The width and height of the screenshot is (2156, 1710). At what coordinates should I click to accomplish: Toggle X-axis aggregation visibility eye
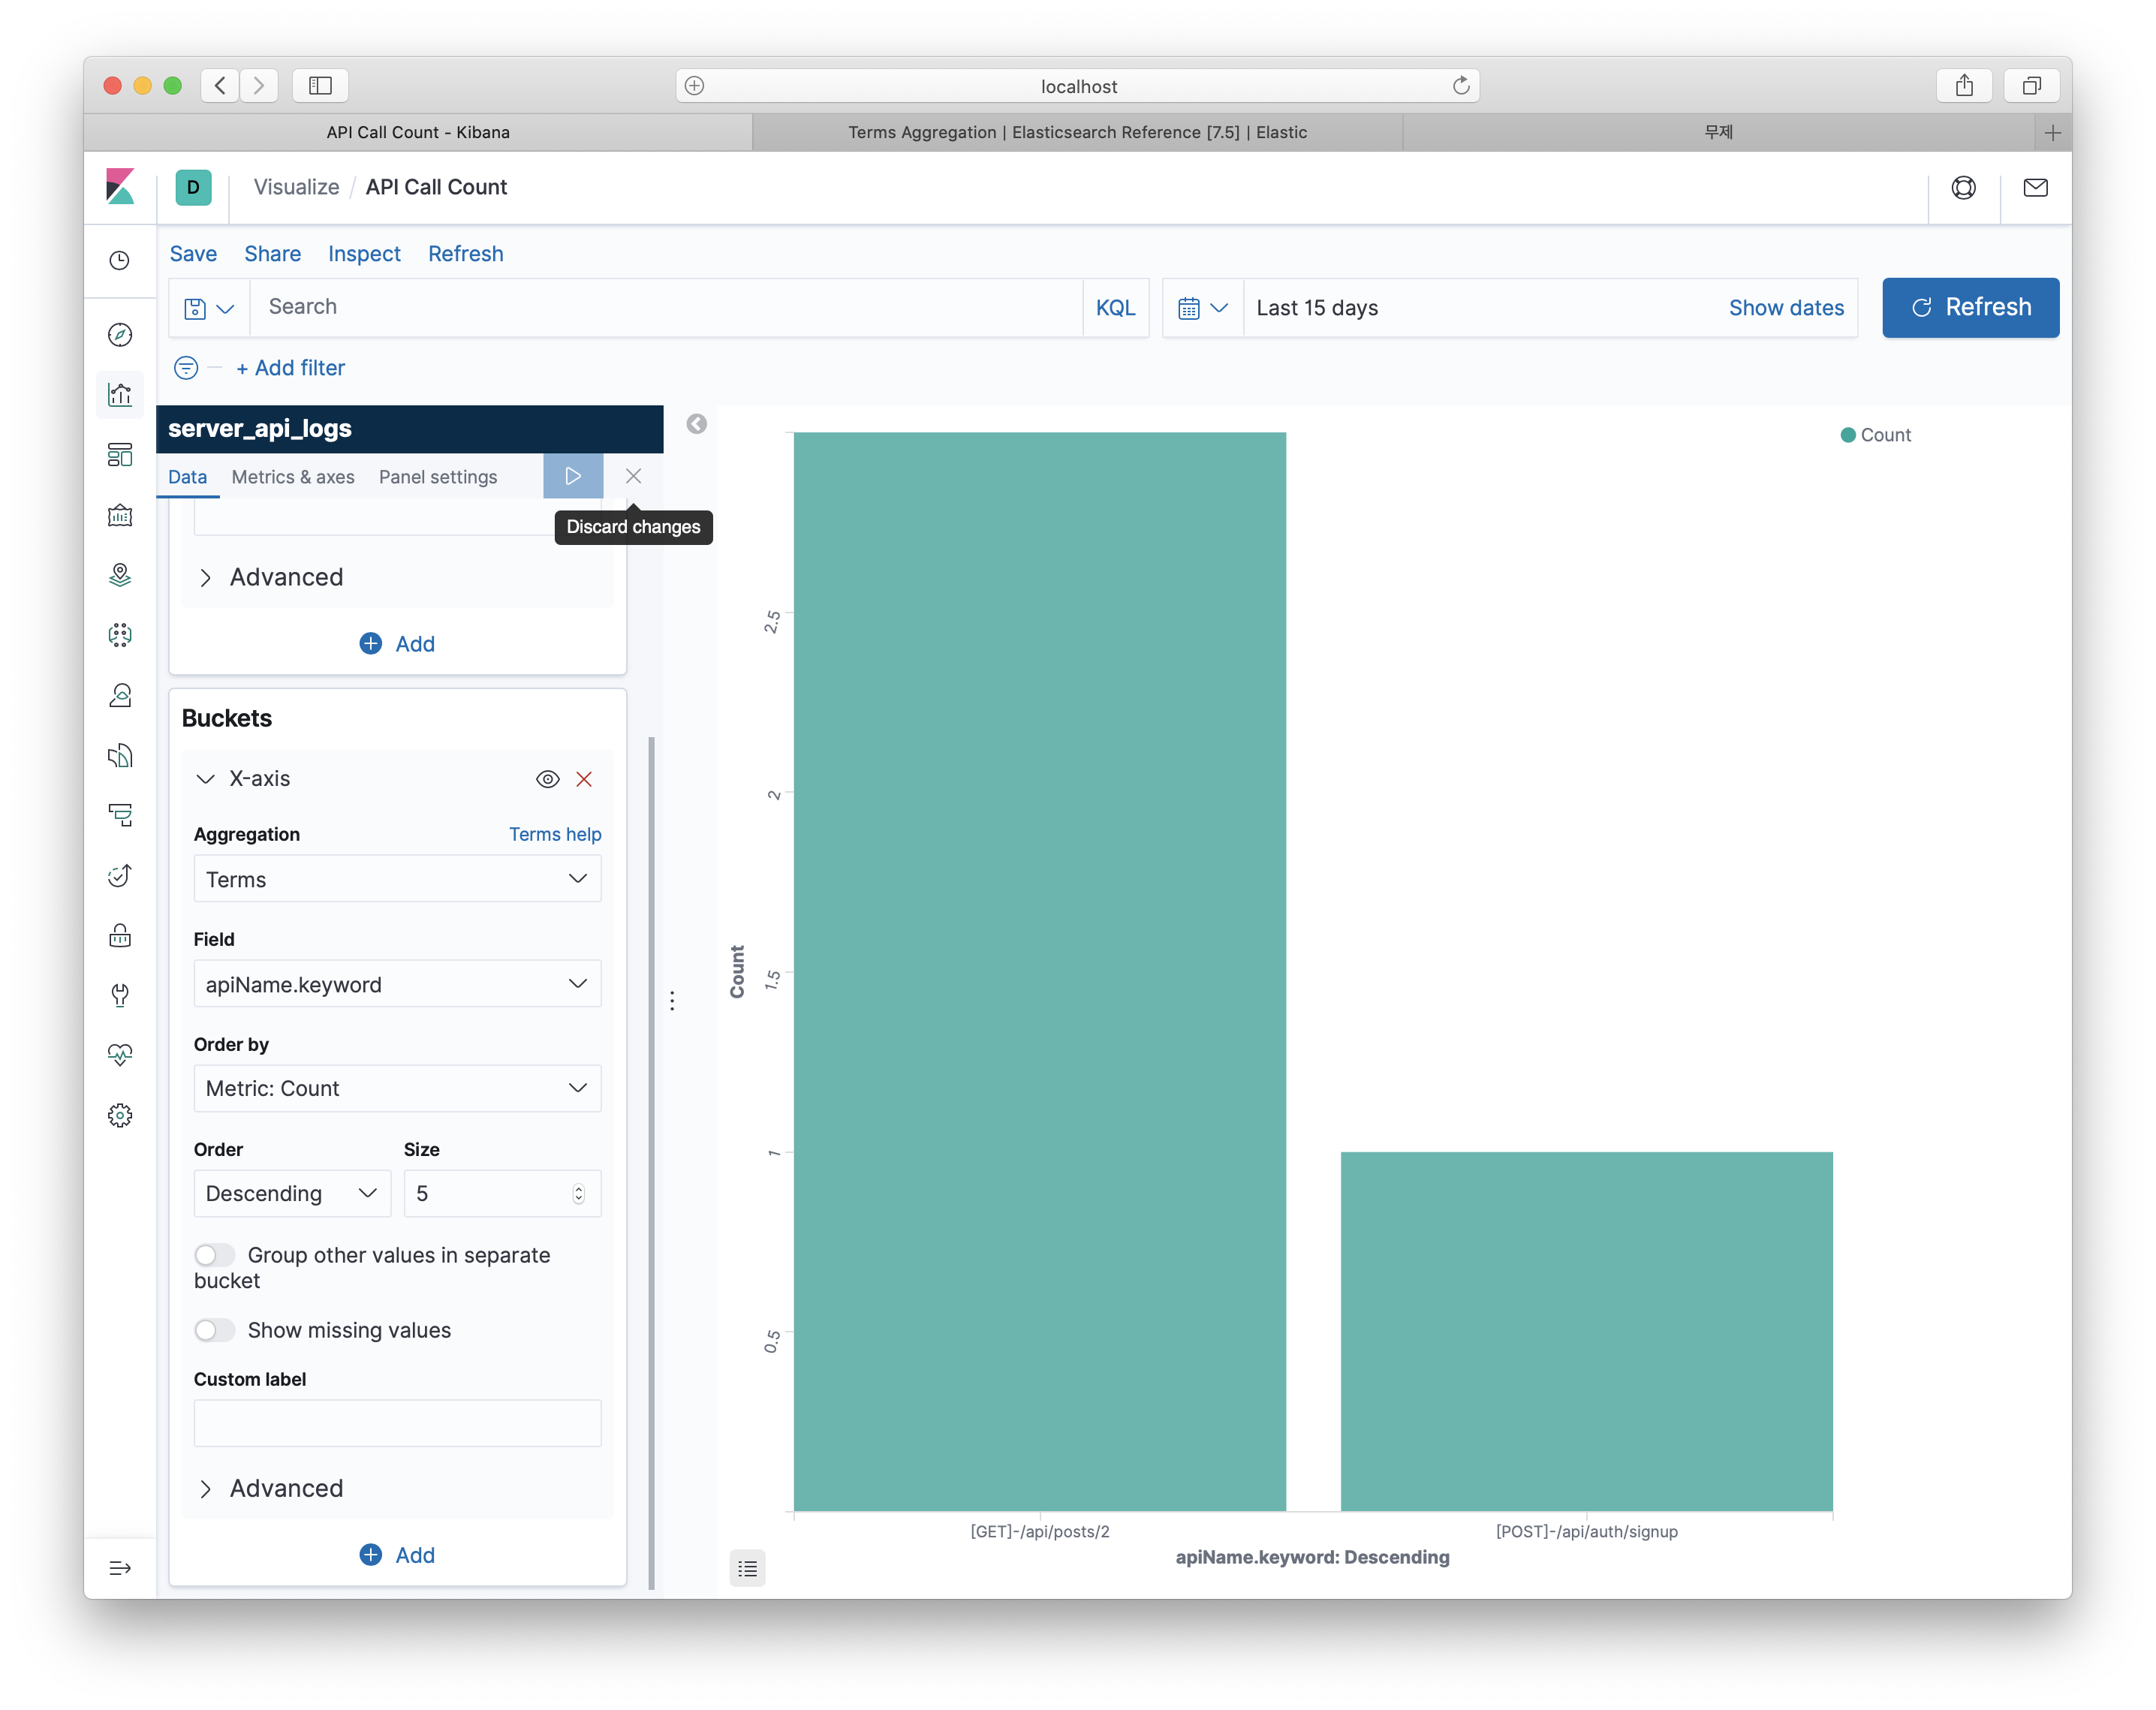pos(547,779)
